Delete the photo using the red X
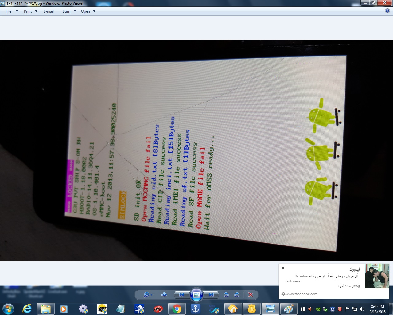 [251, 295]
